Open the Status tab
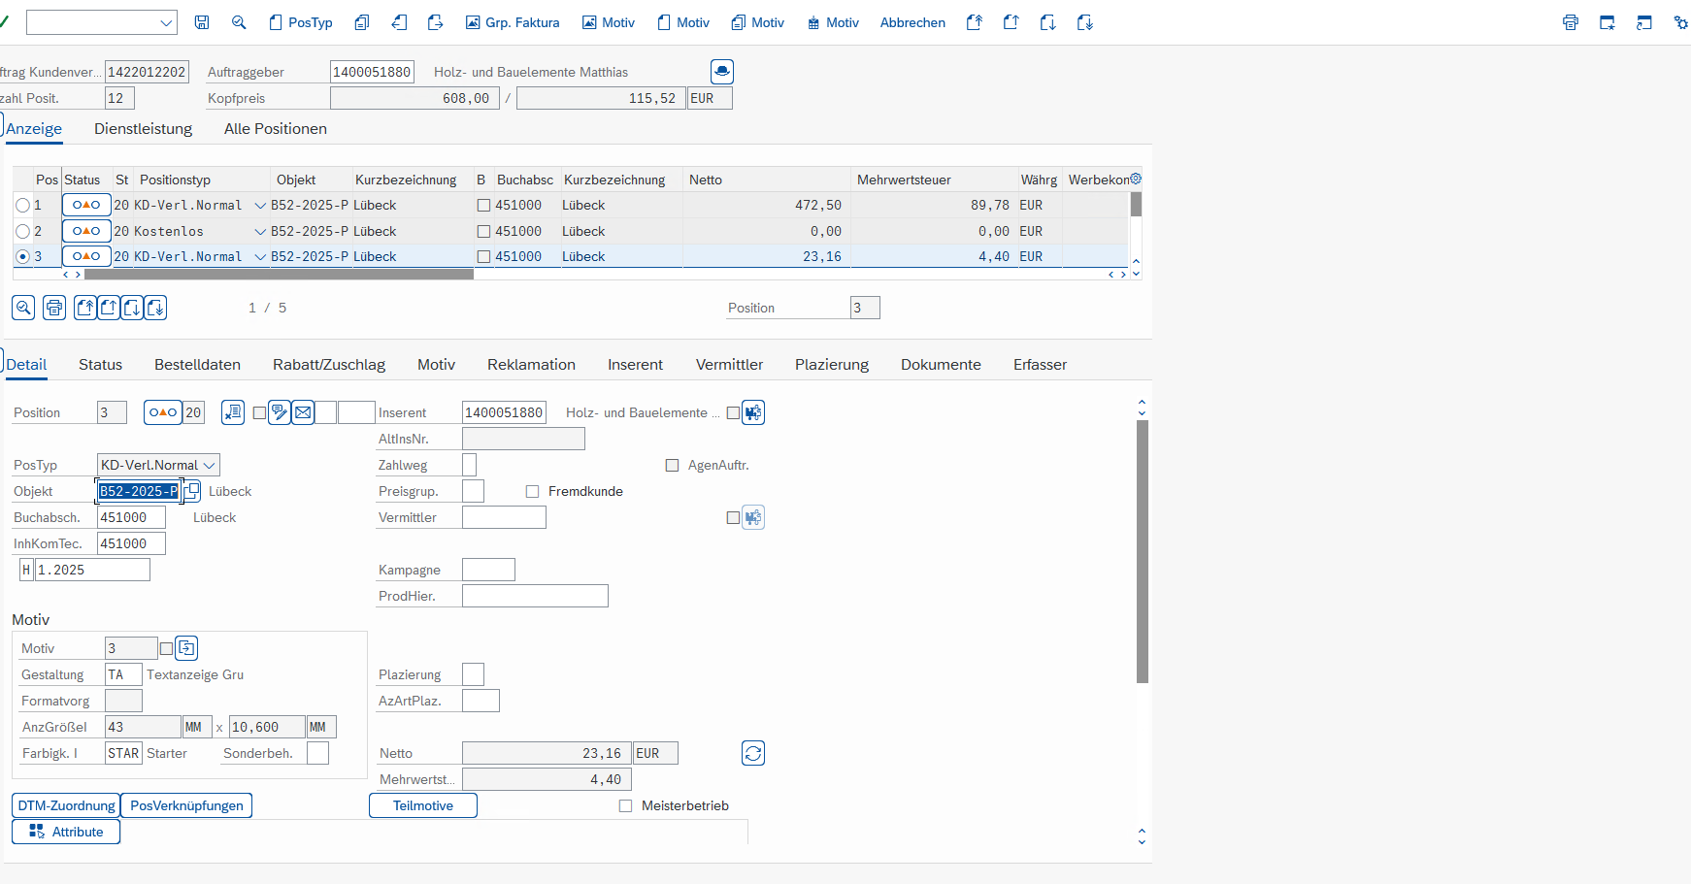The image size is (1691, 884). coord(100,364)
